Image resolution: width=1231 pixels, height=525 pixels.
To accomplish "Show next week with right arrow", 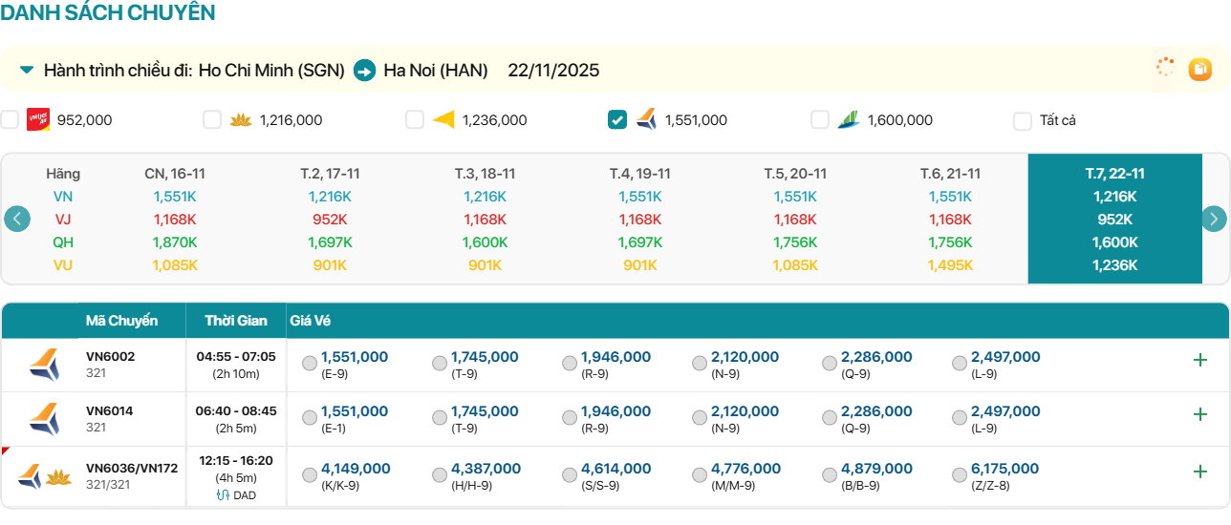I will click(x=1214, y=219).
